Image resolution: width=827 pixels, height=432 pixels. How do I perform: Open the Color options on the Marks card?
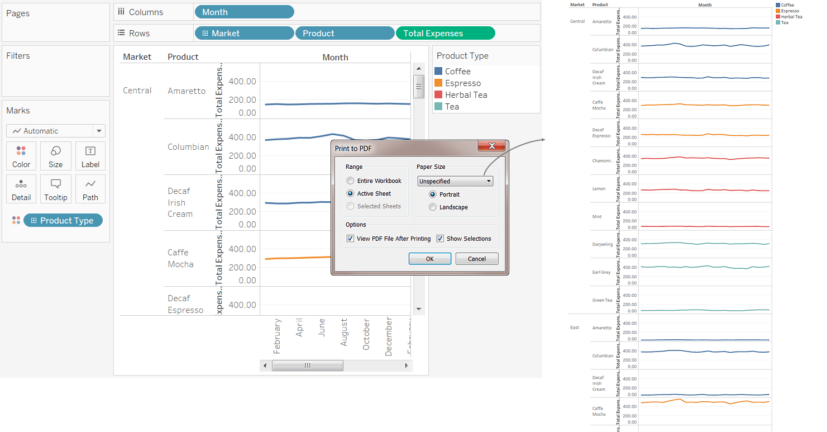21,155
